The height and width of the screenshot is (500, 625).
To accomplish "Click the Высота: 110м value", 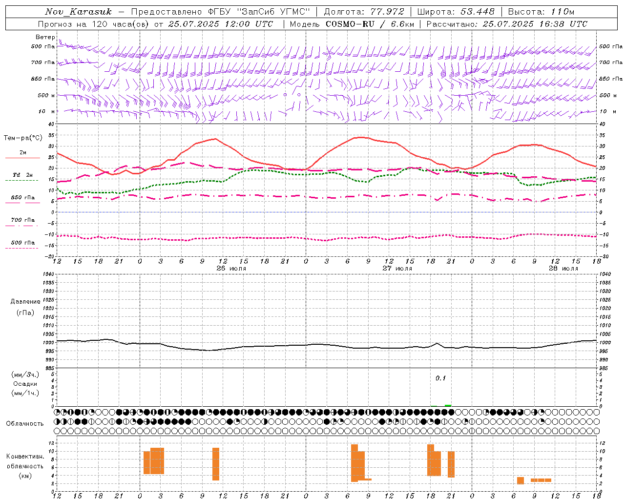I will (x=541, y=12).
